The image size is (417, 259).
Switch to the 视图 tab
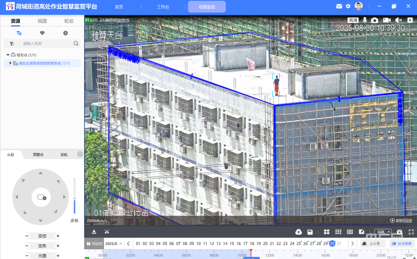click(x=42, y=21)
